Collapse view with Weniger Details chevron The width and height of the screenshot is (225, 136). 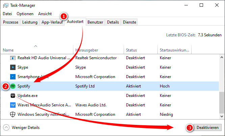click(6, 128)
